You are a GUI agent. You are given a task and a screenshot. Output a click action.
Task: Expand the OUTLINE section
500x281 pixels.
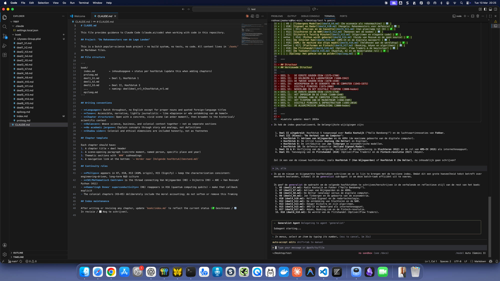tap(18, 253)
